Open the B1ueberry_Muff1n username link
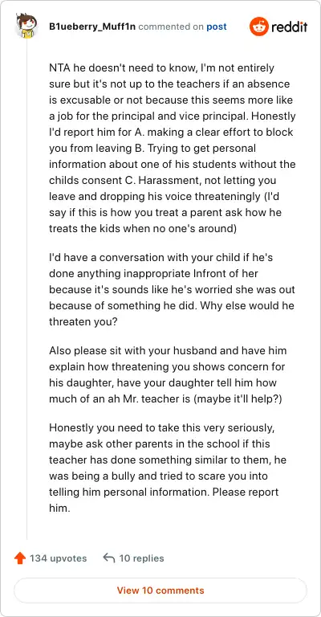321x617 pixels. click(92, 27)
